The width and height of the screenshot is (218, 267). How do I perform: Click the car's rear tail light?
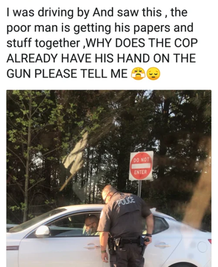pyautogui.click(x=210, y=241)
